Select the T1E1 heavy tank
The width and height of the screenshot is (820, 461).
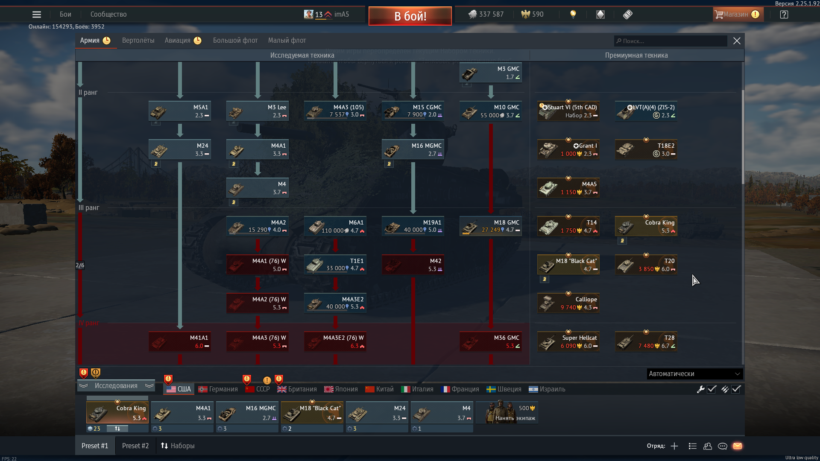pos(335,265)
